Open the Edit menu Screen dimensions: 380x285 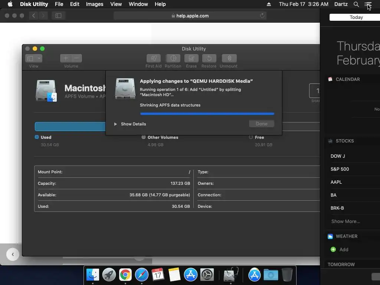[x=75, y=4]
